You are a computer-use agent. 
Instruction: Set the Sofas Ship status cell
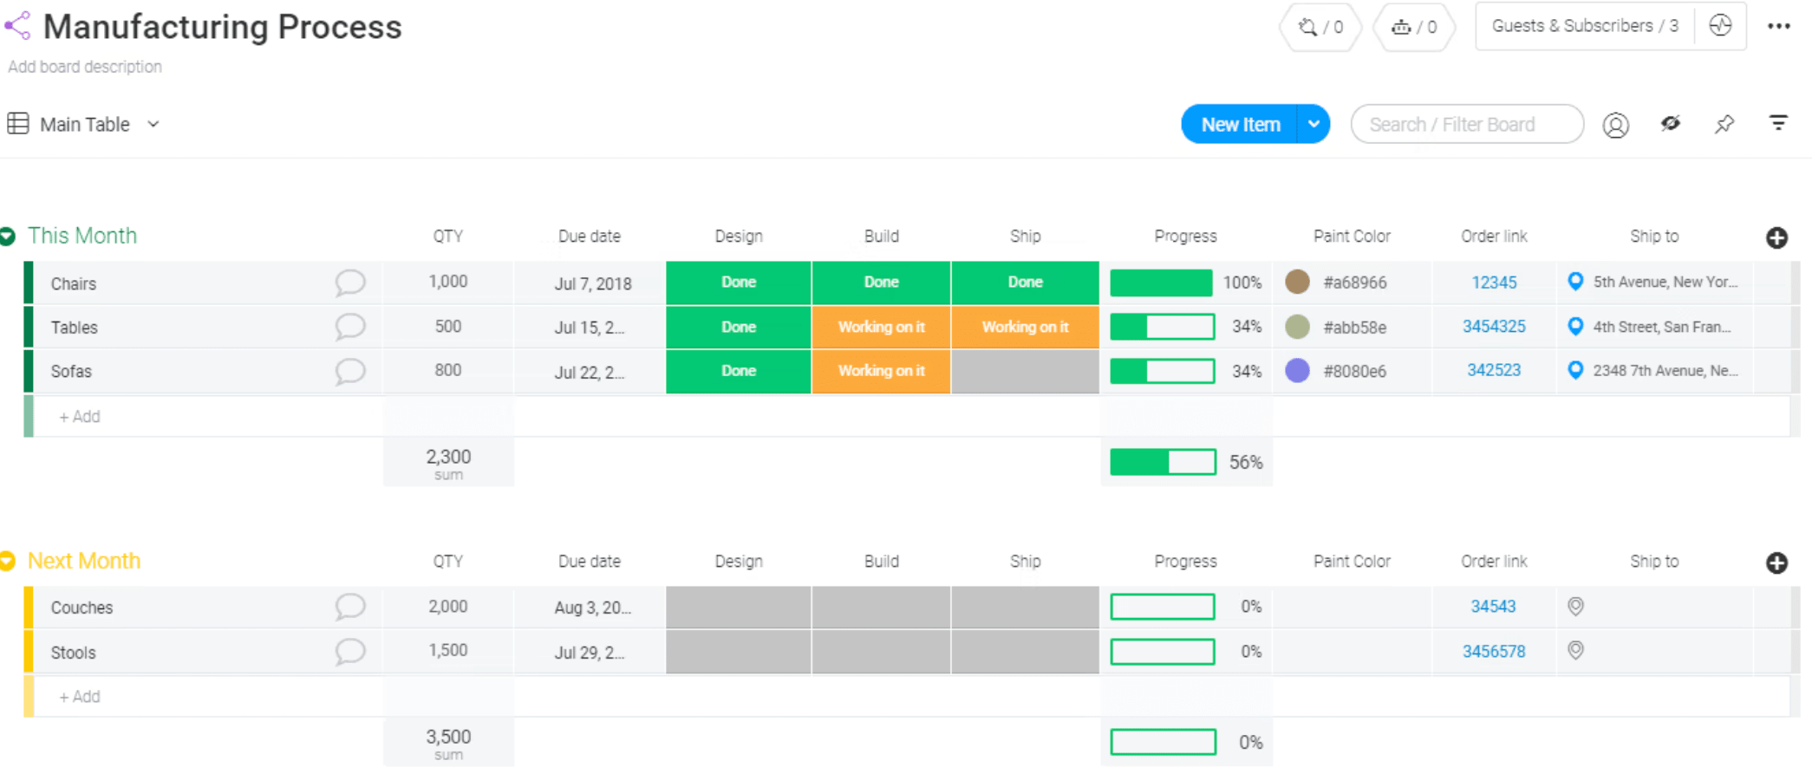[1025, 371]
